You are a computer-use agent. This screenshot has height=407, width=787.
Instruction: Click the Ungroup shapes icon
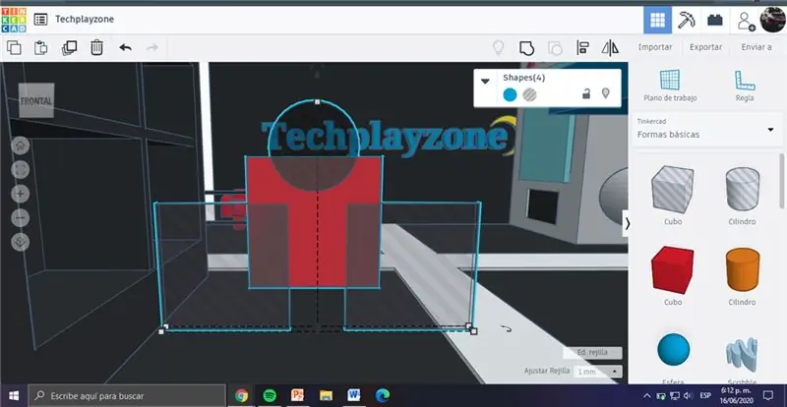pyautogui.click(x=555, y=48)
